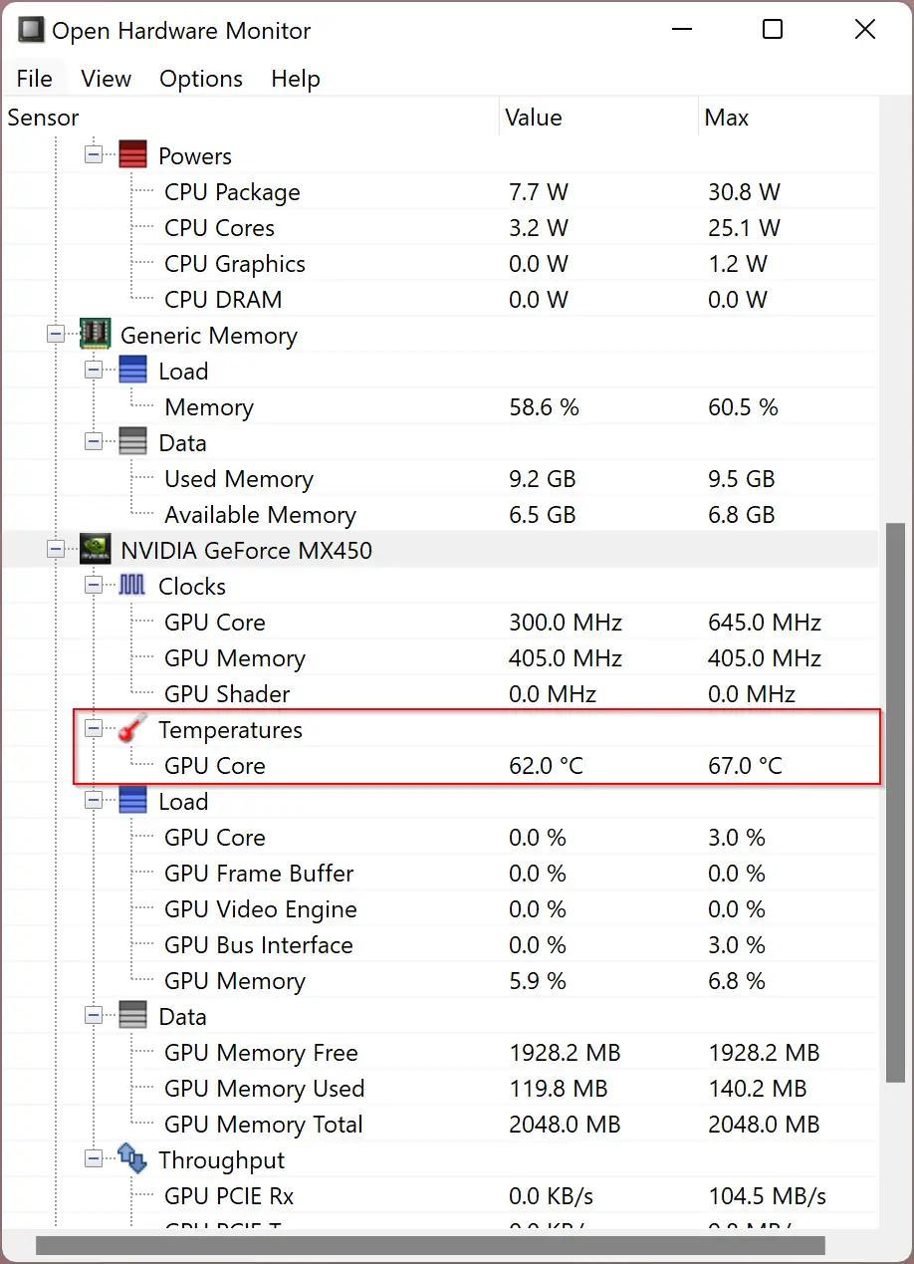Image resolution: width=914 pixels, height=1264 pixels.
Task: Open the Options menu
Action: click(x=201, y=79)
